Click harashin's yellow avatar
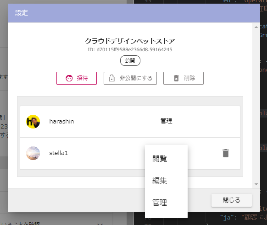Image resolution: width=267 pixels, height=225 pixels. point(33,122)
